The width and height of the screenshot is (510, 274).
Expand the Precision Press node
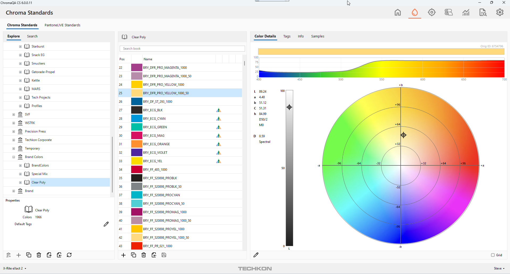pyautogui.click(x=14, y=131)
